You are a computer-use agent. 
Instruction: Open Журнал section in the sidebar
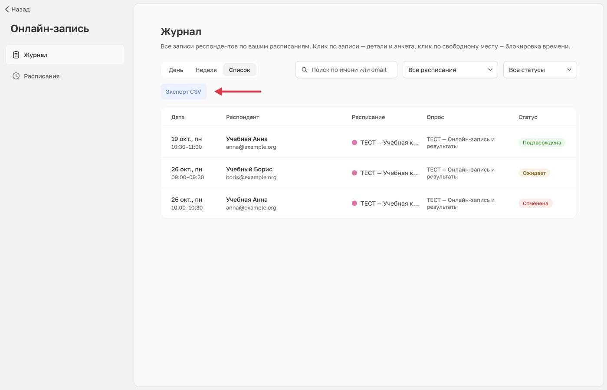[65, 55]
